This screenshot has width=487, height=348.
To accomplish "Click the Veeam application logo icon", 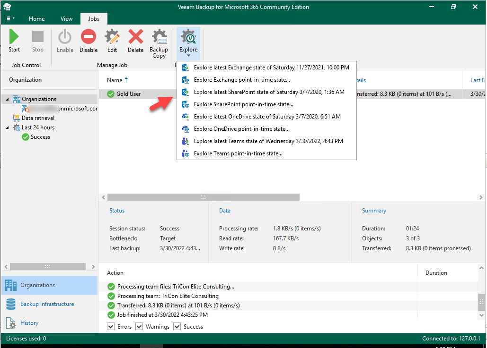I will click(7, 7).
